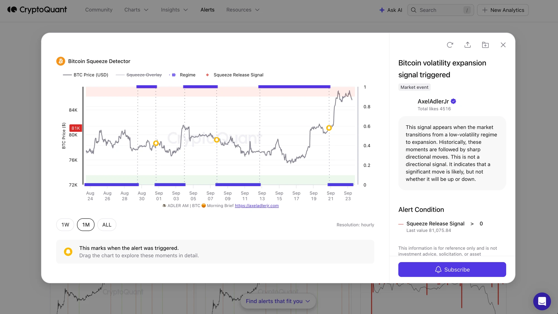Click the New Analytics button
This screenshot has height=314, width=558.
coord(503,10)
